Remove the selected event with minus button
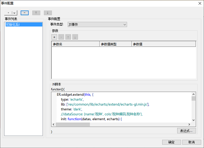Image resolution: width=204 pixels, height=148 pixels. [x=24, y=13]
